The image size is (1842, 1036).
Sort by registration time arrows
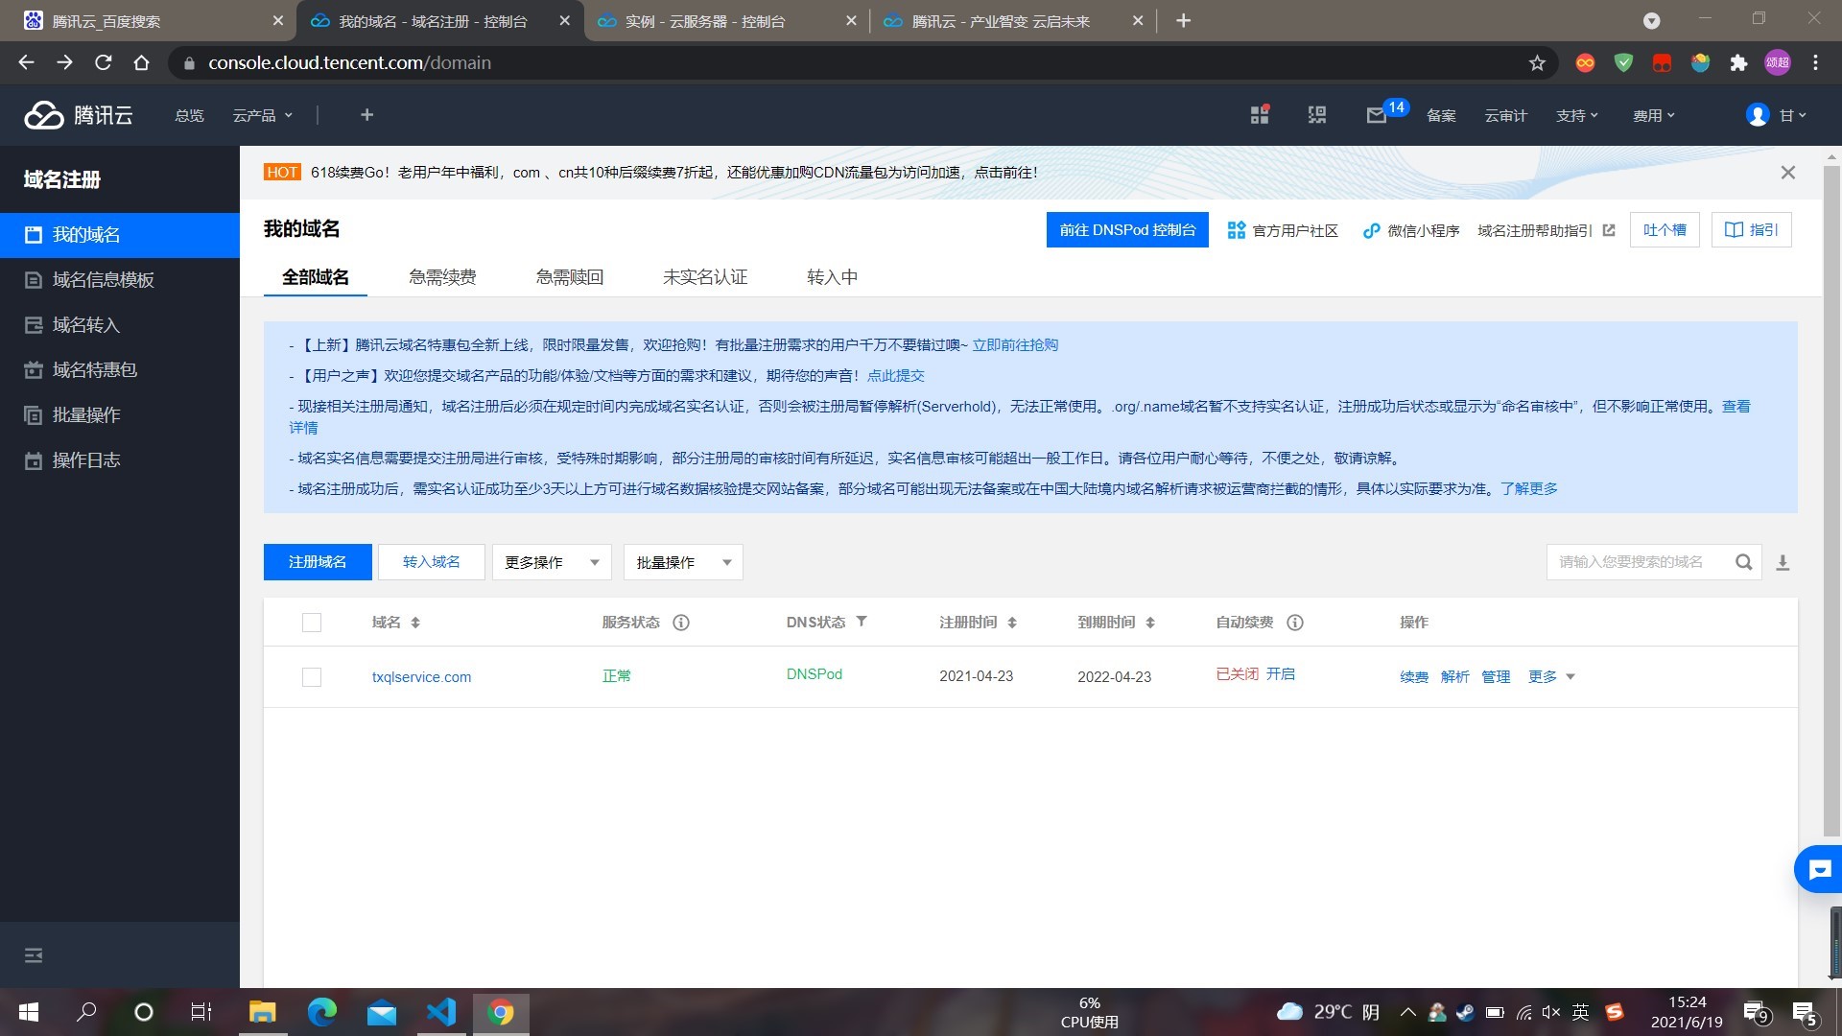pyautogui.click(x=1012, y=623)
